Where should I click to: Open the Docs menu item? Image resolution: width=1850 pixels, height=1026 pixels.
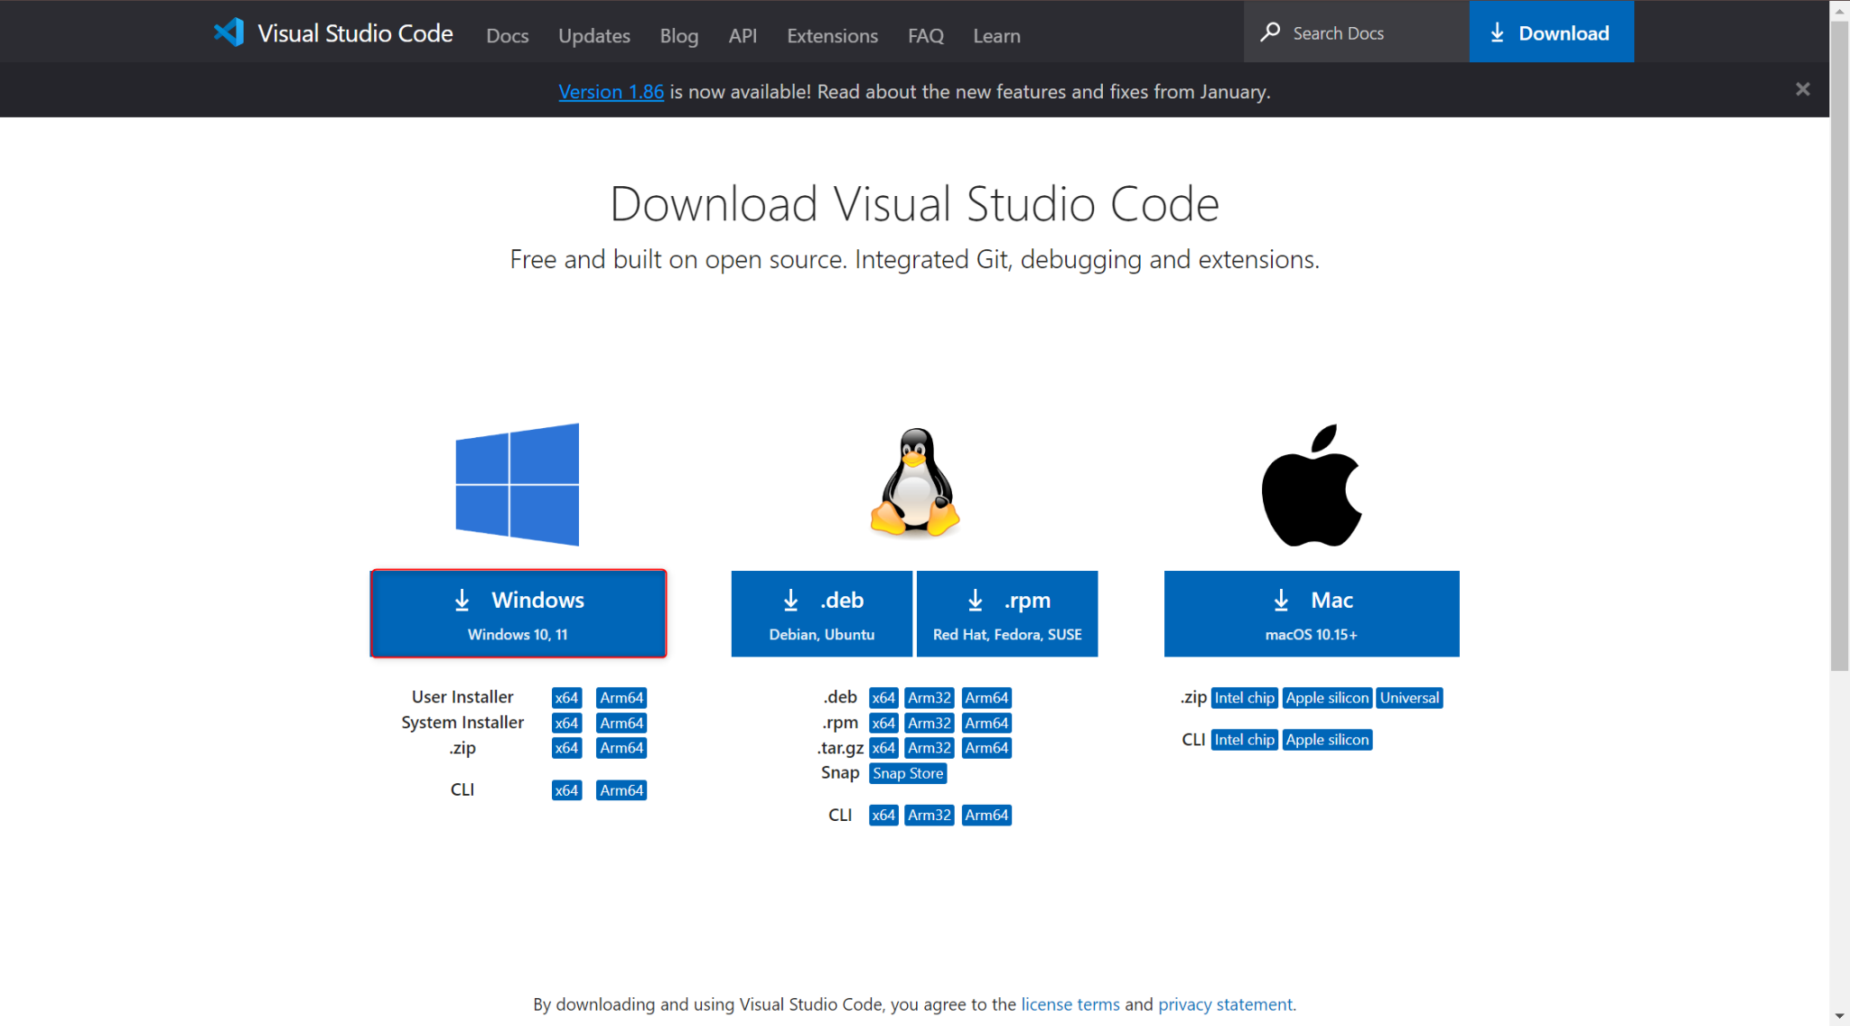pyautogui.click(x=507, y=36)
